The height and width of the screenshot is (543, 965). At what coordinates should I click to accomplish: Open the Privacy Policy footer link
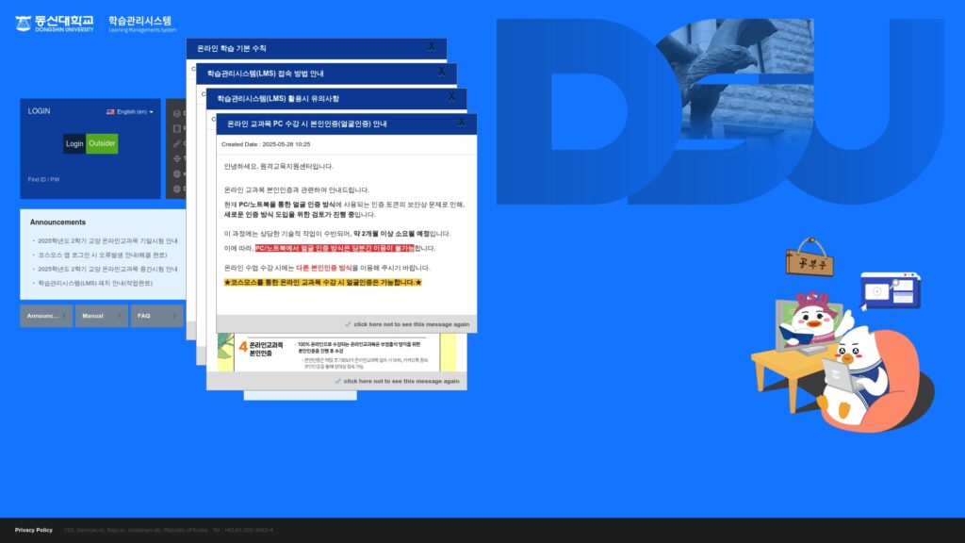click(34, 530)
